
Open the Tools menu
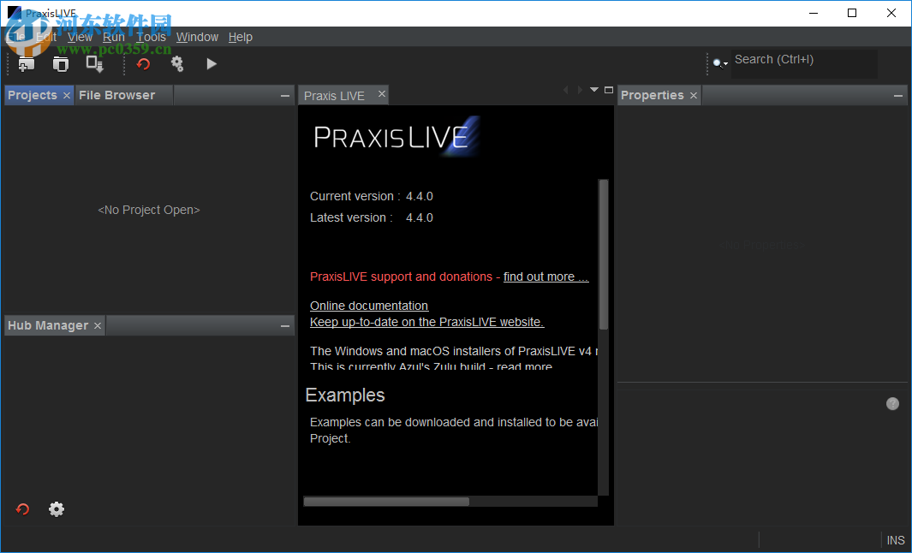151,37
